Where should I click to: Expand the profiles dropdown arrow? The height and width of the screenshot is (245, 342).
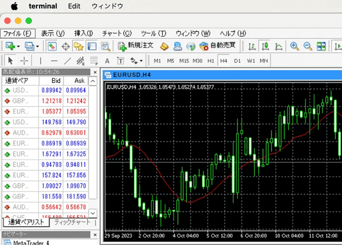click(38, 46)
